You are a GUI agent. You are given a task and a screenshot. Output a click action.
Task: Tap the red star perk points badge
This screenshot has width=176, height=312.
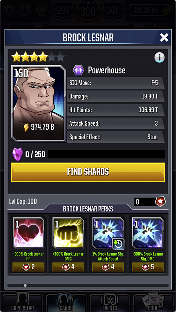click(160, 202)
